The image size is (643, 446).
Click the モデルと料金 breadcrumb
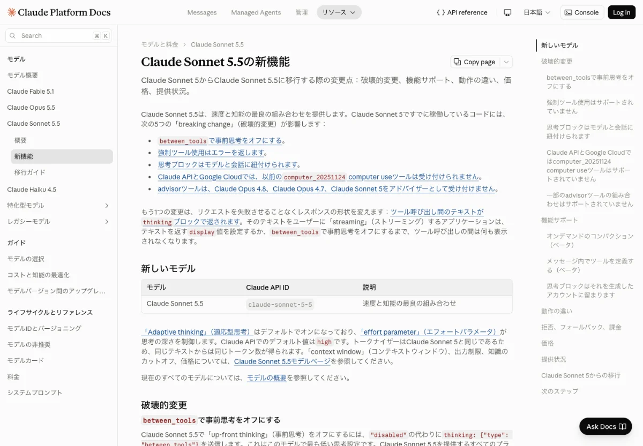pos(160,44)
